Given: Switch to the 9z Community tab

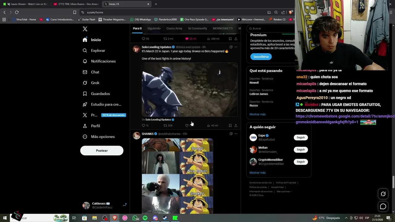Looking at the screenshot, I should tap(197, 28).
